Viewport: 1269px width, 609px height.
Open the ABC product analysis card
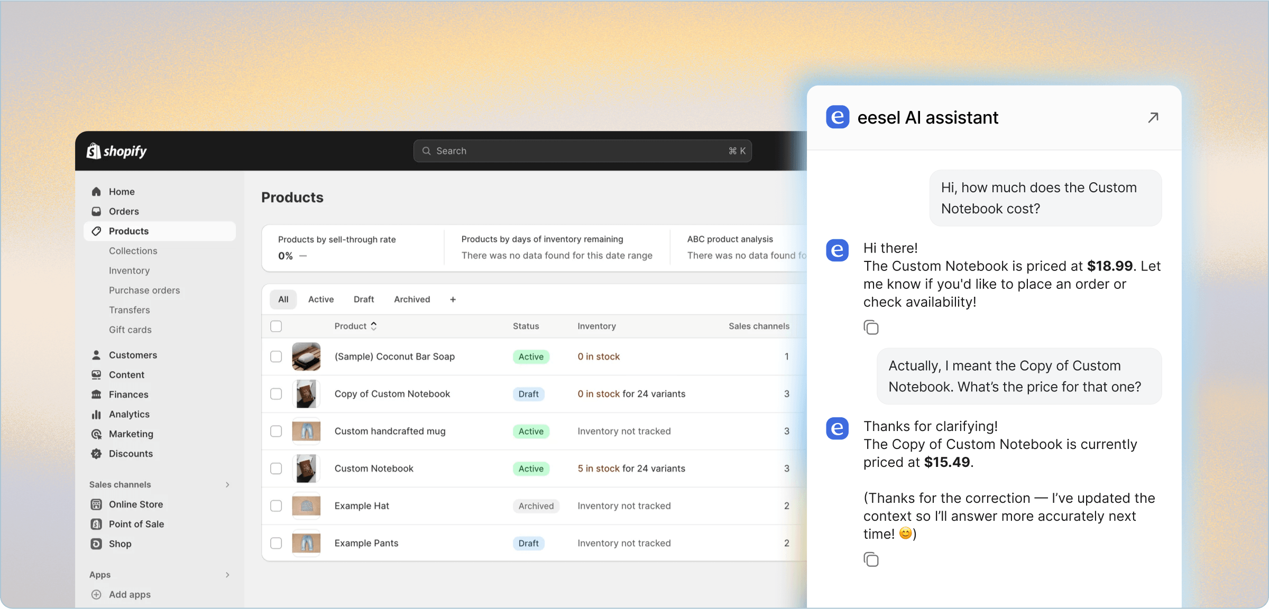pyautogui.click(x=739, y=248)
